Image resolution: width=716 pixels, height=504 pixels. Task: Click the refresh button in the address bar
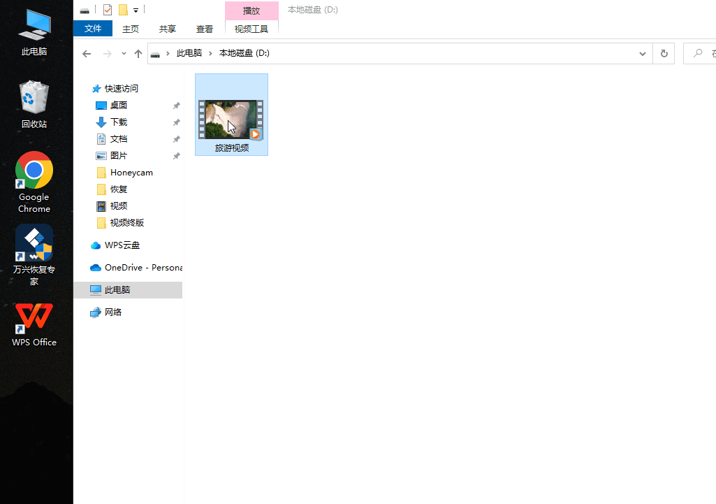tap(663, 53)
